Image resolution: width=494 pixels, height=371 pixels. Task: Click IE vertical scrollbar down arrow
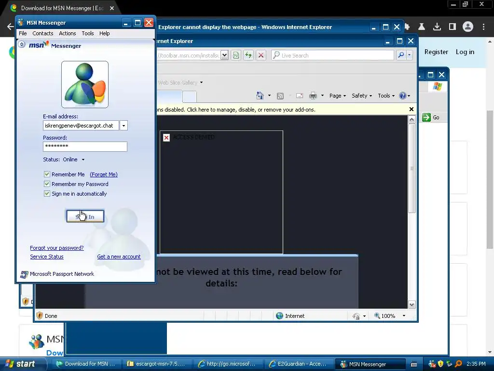(412, 305)
